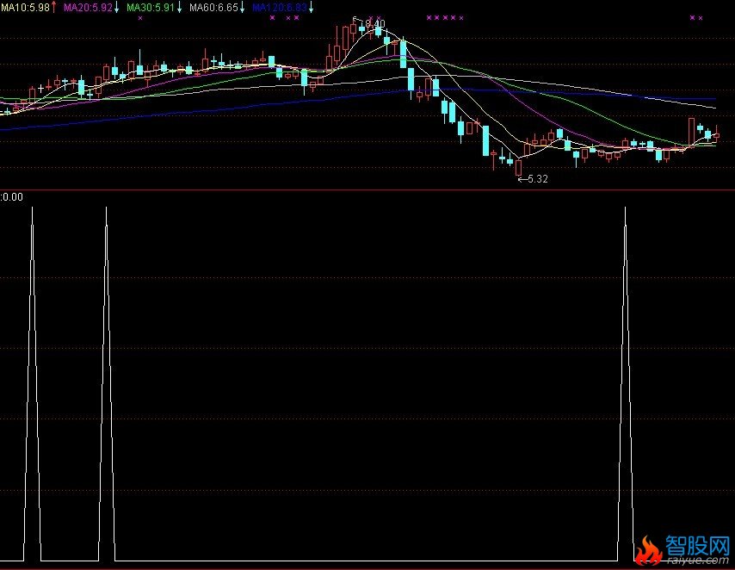Click the red up arrow beside MA10

click(x=55, y=7)
